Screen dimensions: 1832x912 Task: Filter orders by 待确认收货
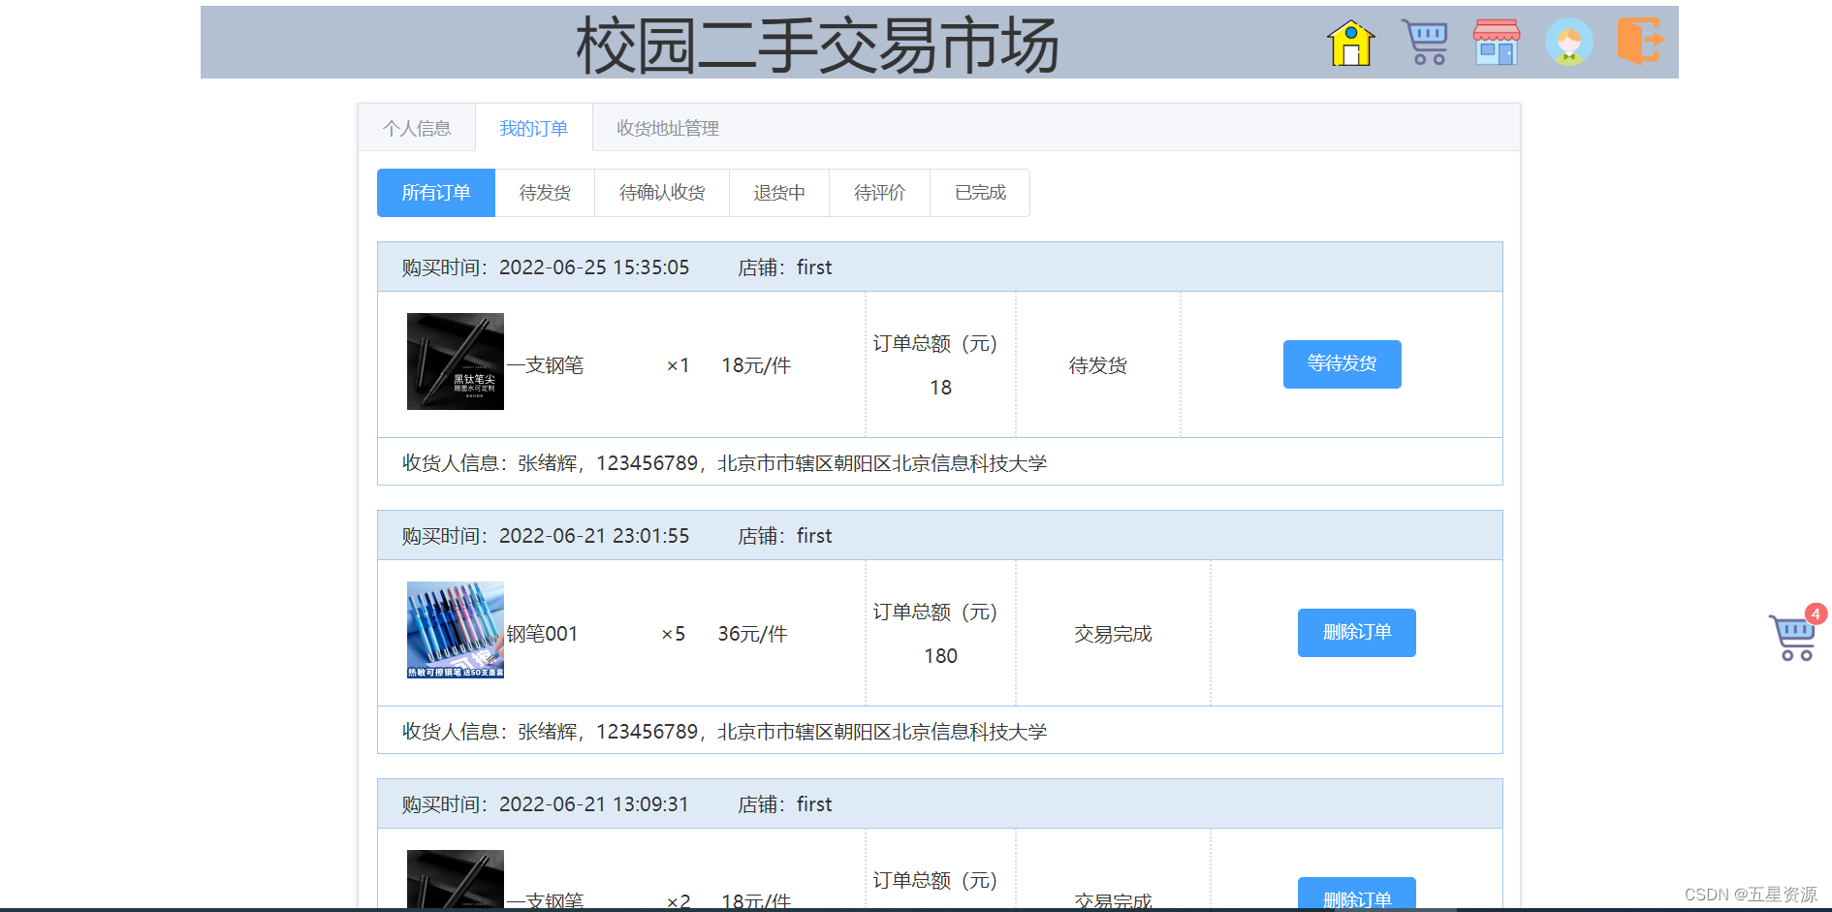[x=662, y=192]
